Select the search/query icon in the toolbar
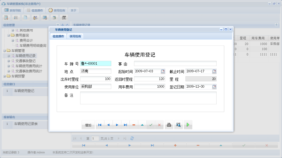The height and width of the screenshot is (158, 282). 6,17
